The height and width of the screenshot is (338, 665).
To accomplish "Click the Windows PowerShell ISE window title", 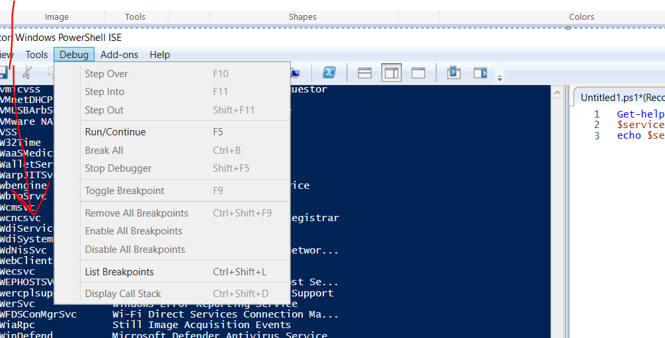I will click(x=68, y=38).
